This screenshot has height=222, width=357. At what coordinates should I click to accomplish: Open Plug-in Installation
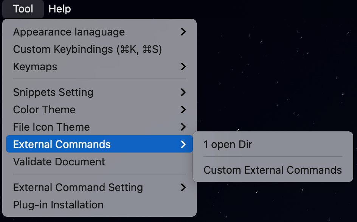pyautogui.click(x=58, y=205)
